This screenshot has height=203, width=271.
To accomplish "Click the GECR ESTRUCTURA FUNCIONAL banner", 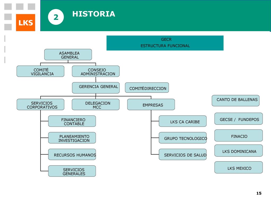I will point(165,43).
